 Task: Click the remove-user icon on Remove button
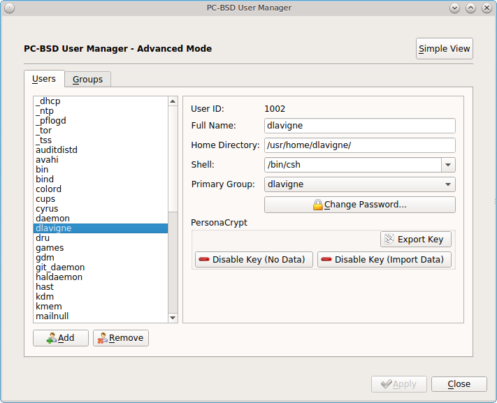point(102,338)
